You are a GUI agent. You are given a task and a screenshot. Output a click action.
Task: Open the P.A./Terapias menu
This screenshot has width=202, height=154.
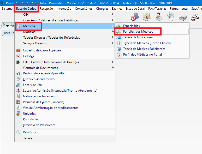(x=157, y=9)
